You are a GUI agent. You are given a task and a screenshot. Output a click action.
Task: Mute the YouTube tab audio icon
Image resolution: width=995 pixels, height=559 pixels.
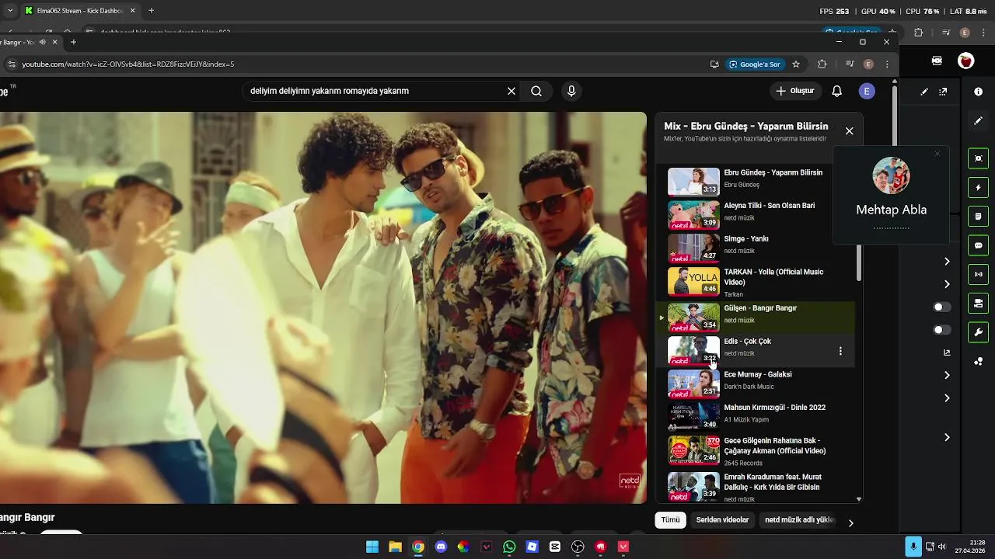pyautogui.click(x=42, y=42)
